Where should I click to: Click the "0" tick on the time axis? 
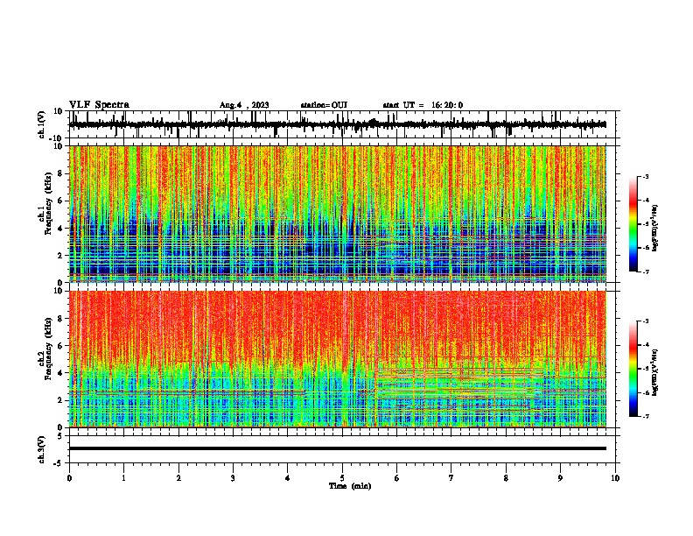tap(69, 478)
